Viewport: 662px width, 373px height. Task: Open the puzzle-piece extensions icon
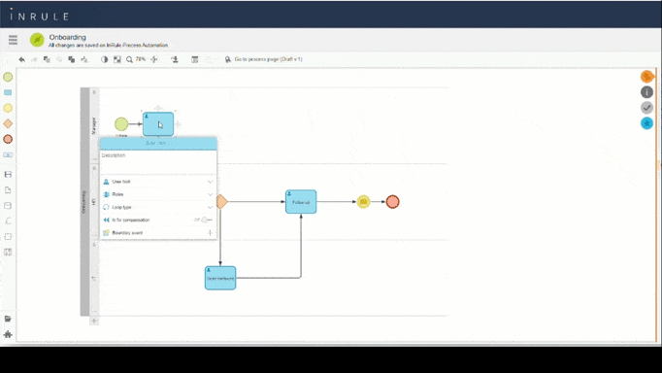click(8, 334)
